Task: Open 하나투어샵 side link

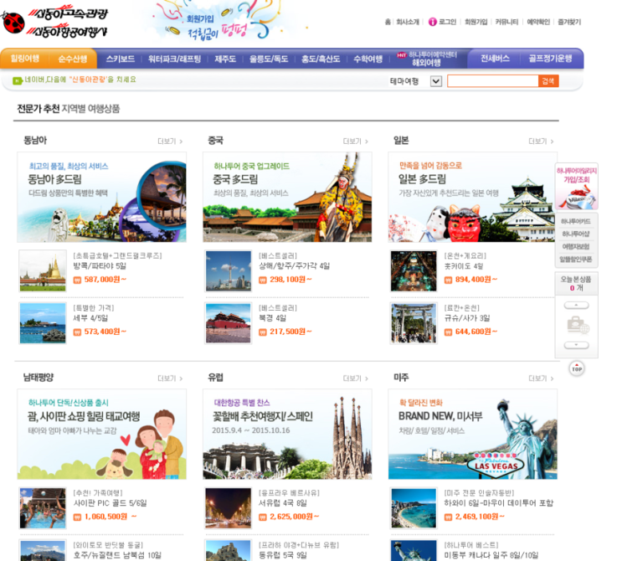Action: click(x=576, y=234)
